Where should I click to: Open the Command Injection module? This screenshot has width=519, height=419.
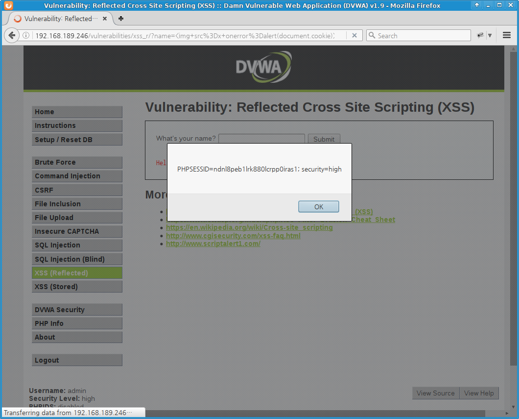[77, 176]
